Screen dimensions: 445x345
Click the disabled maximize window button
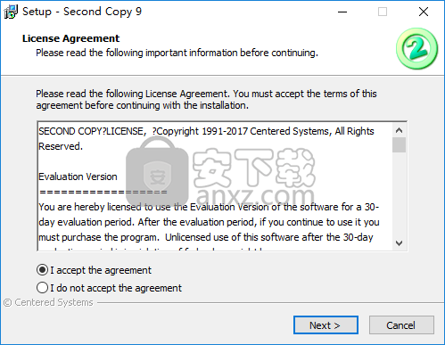(x=383, y=12)
